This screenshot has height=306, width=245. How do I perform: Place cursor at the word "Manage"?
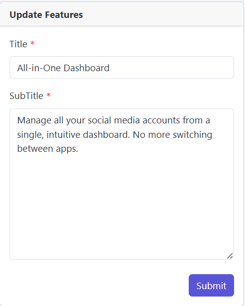[34, 120]
